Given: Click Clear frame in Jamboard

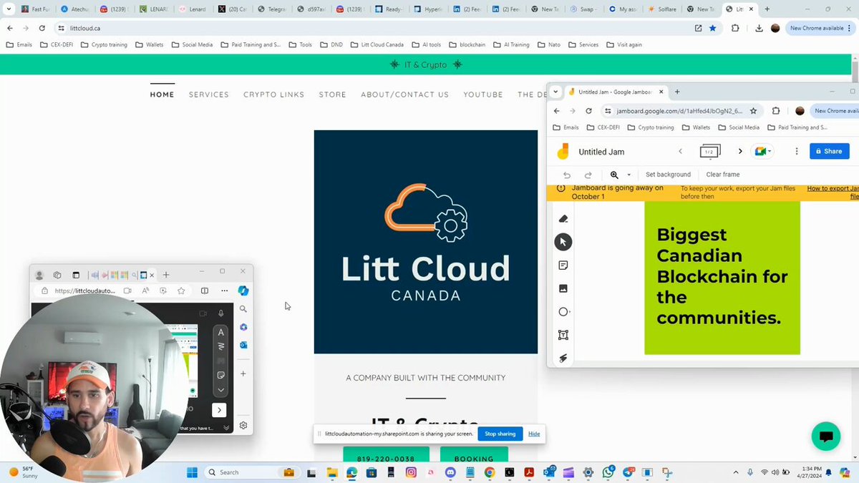Looking at the screenshot, I should pyautogui.click(x=723, y=175).
